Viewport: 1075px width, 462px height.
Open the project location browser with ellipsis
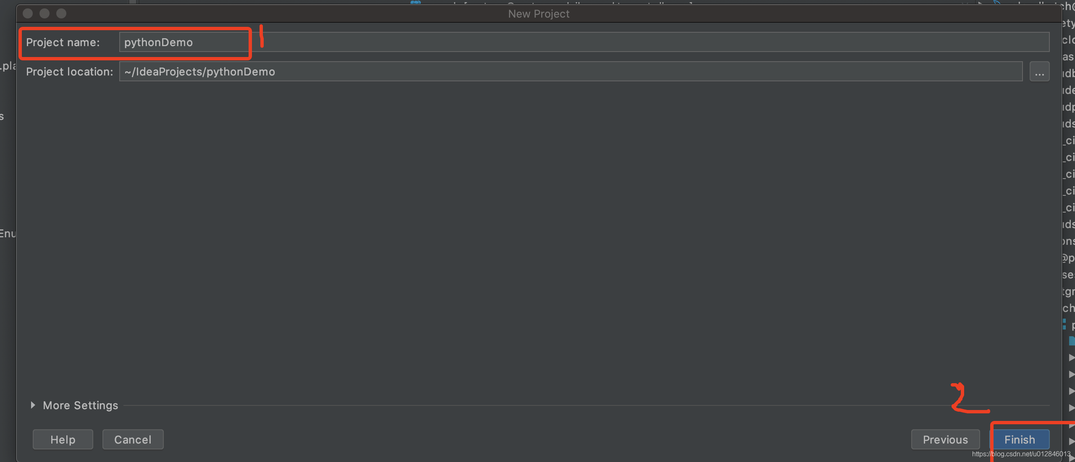1040,71
